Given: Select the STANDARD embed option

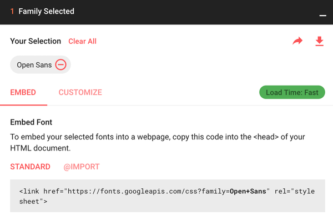Looking at the screenshot, I should coord(30,167).
